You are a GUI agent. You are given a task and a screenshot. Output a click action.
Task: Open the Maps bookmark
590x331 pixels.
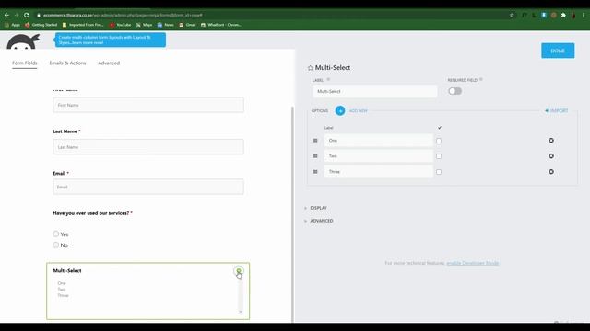pyautogui.click(x=144, y=25)
